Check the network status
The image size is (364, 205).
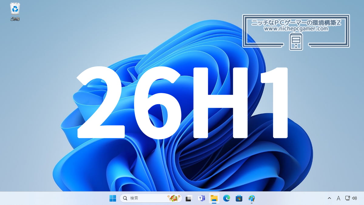pyautogui.click(x=347, y=198)
